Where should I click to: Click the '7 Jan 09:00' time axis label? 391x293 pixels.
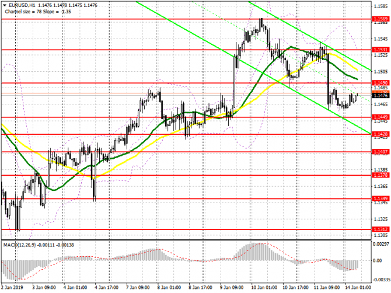[x=138, y=287]
